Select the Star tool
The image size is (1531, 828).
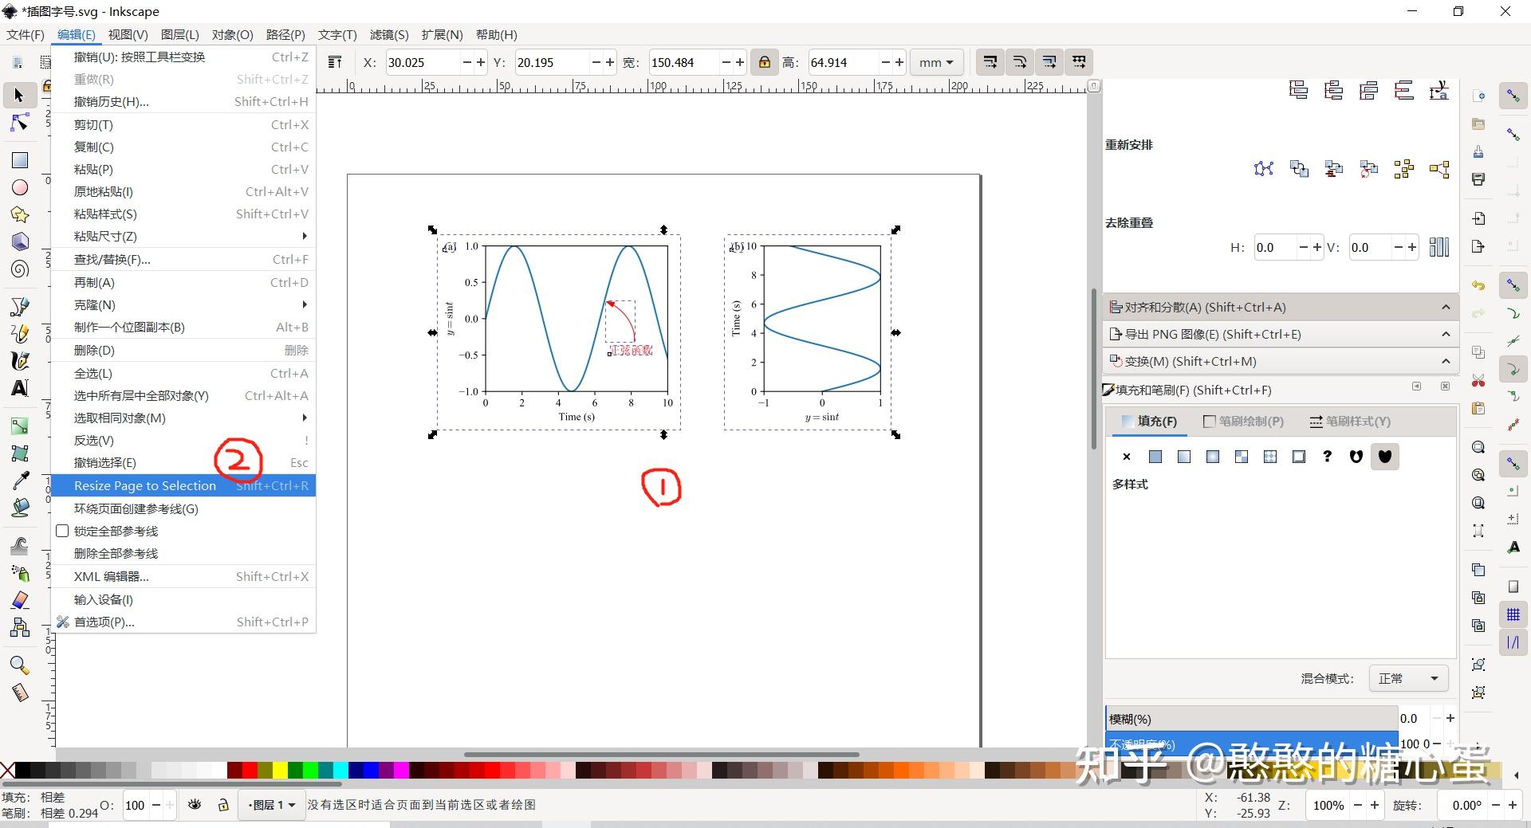pos(18,214)
